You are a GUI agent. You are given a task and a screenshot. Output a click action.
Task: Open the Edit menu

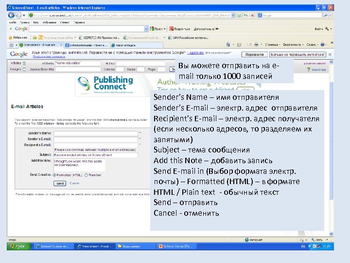[25, 22]
